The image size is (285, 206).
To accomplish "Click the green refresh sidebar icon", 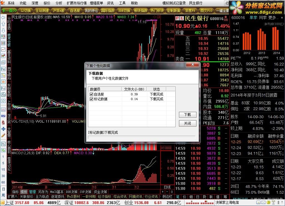I will pos(3,150).
